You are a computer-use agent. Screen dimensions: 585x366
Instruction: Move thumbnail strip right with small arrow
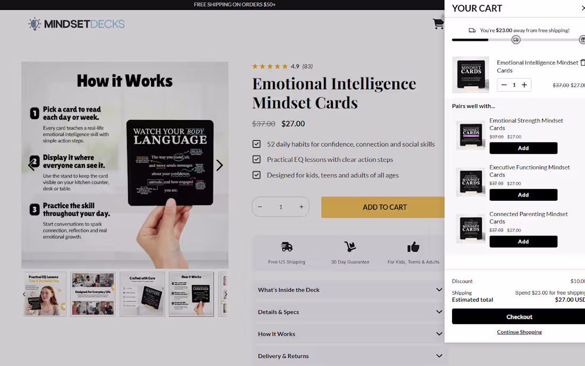click(x=225, y=294)
